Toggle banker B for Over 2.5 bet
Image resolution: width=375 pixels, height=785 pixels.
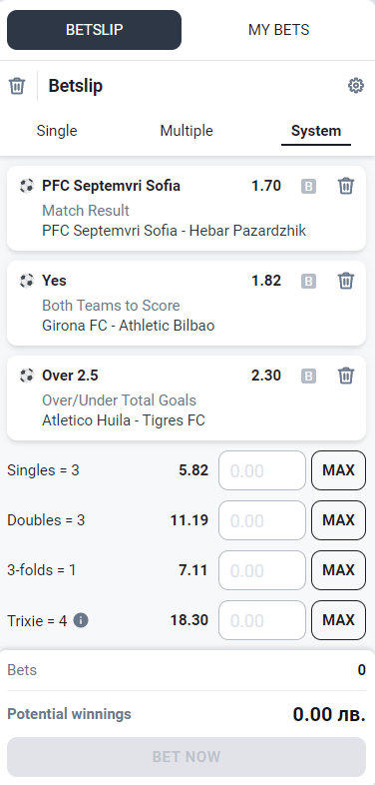(308, 376)
